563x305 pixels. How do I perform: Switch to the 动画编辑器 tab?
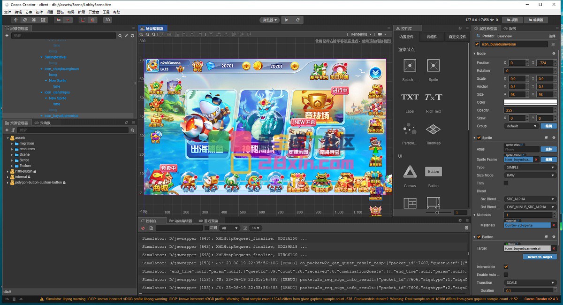[180, 221]
